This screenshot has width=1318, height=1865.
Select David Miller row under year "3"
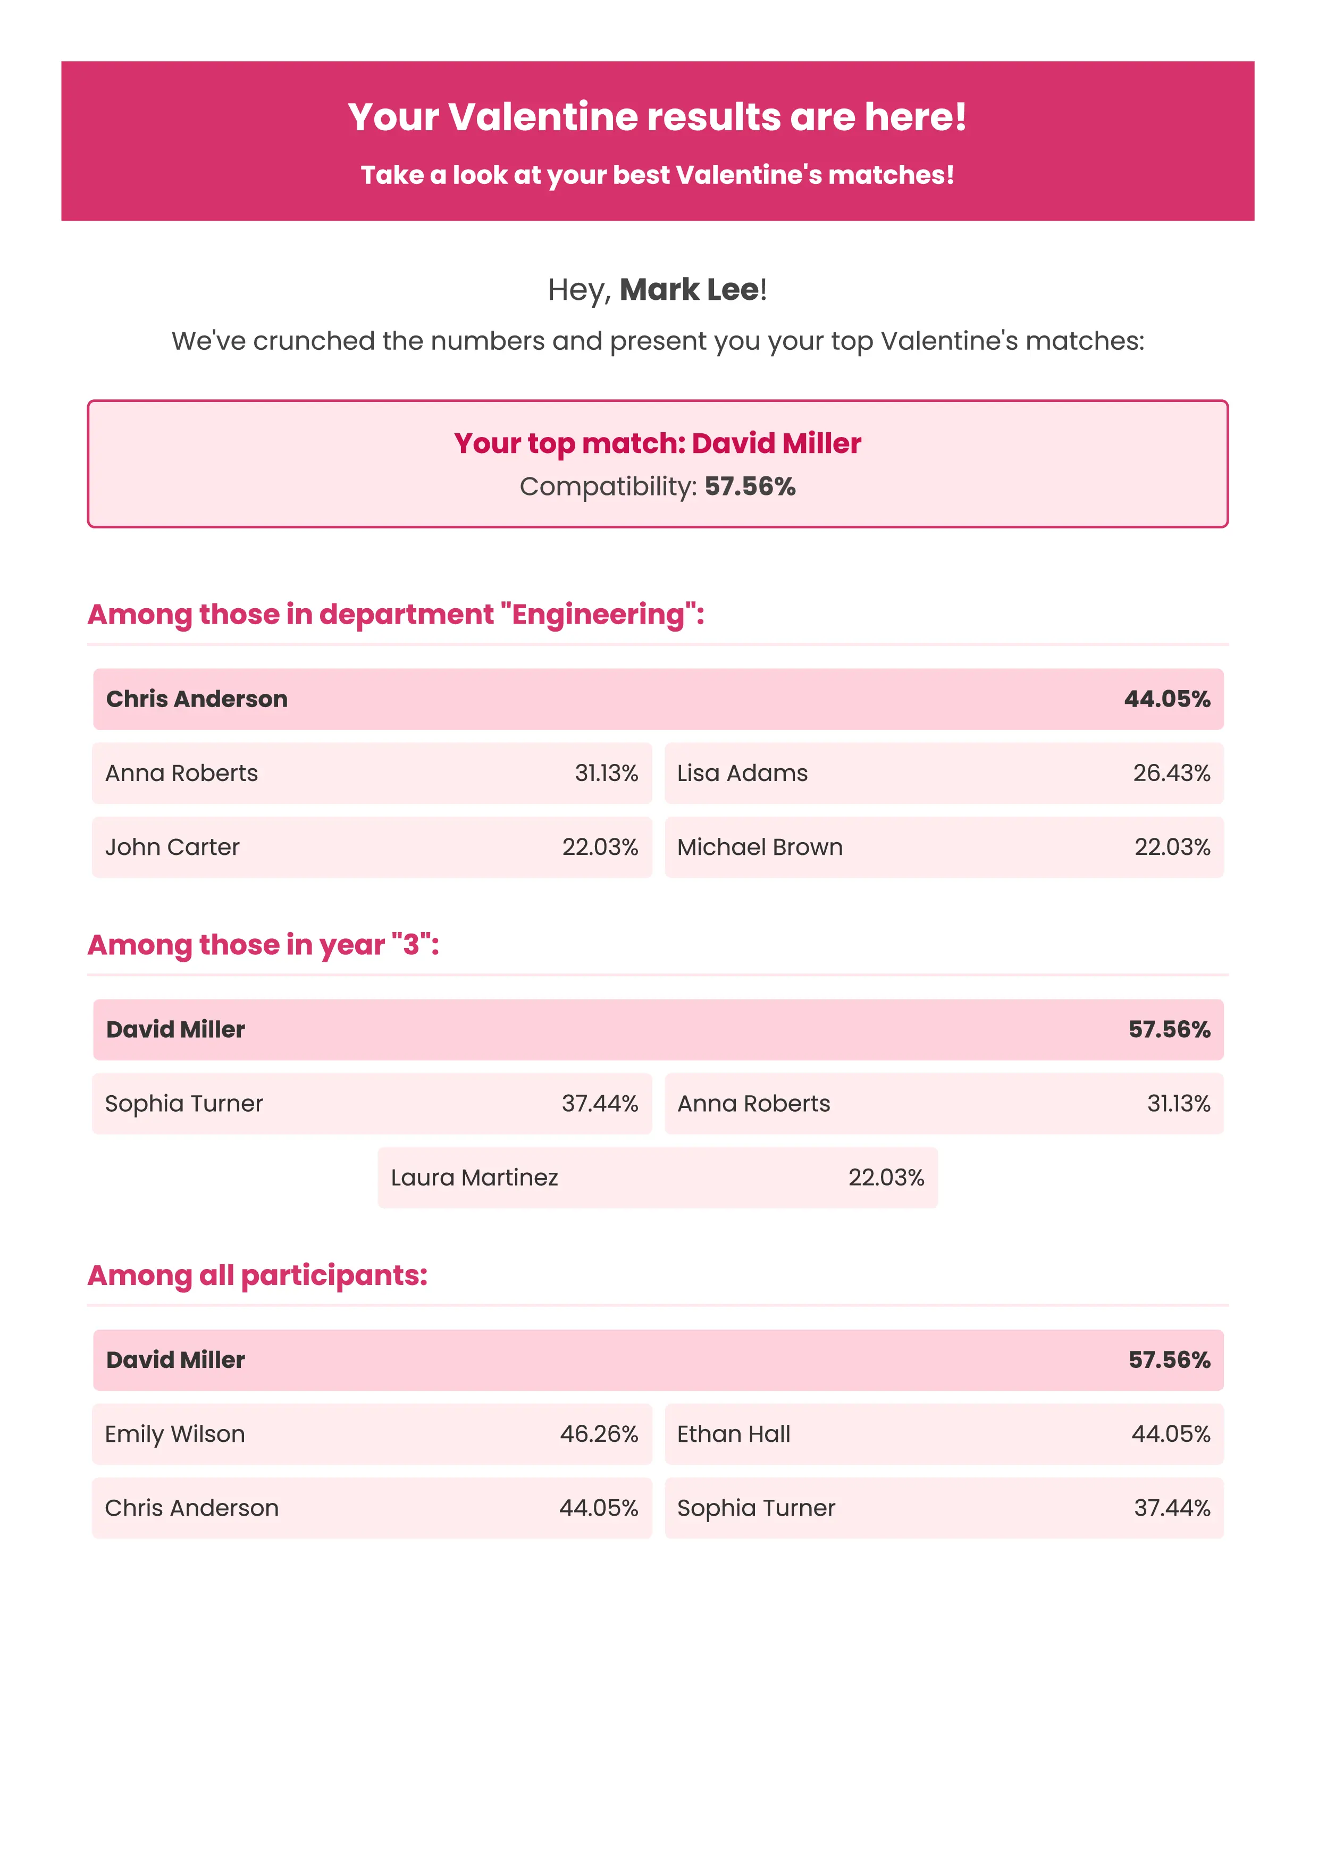pos(657,1029)
